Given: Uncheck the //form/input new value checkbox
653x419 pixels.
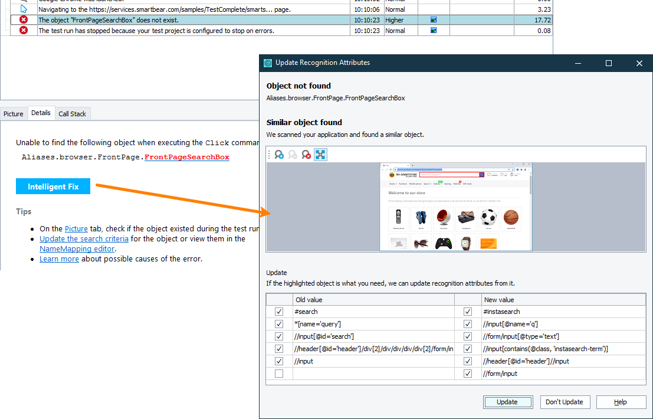Looking at the screenshot, I should coord(468,374).
